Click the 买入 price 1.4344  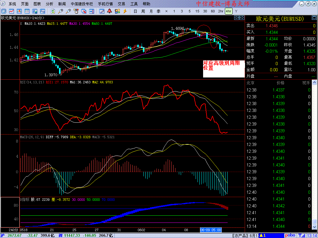pyautogui.click(x=272, y=32)
